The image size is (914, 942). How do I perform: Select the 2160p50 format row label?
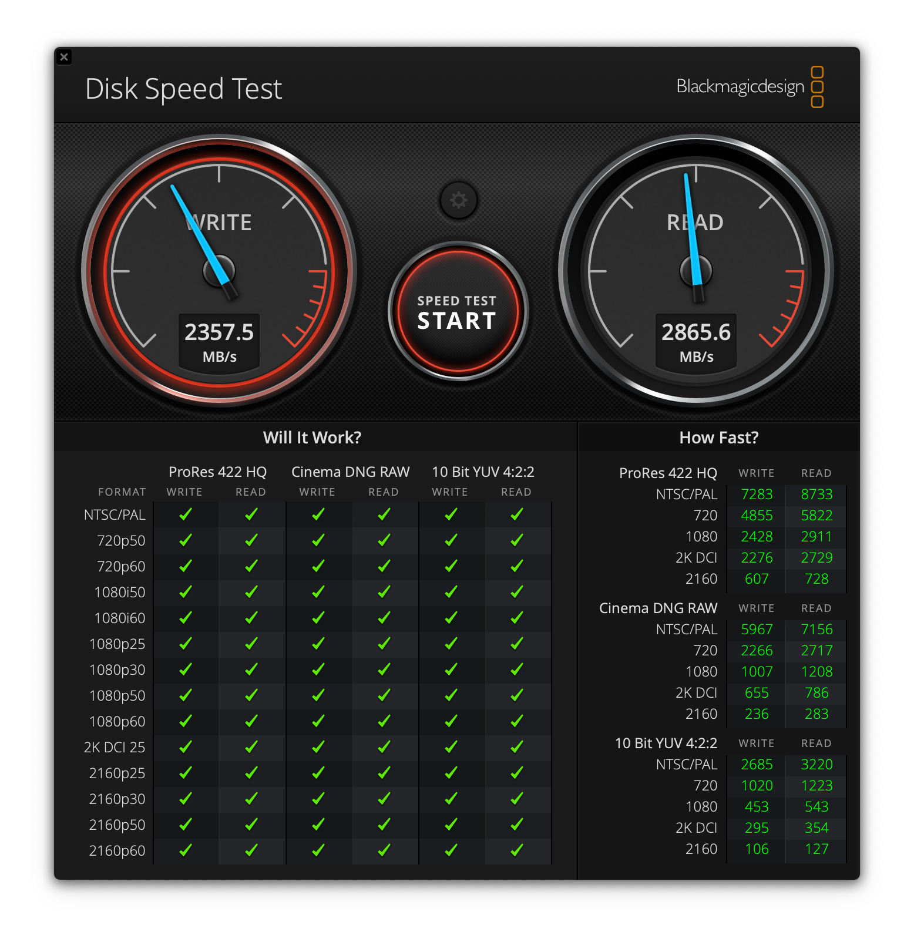pyautogui.click(x=117, y=825)
